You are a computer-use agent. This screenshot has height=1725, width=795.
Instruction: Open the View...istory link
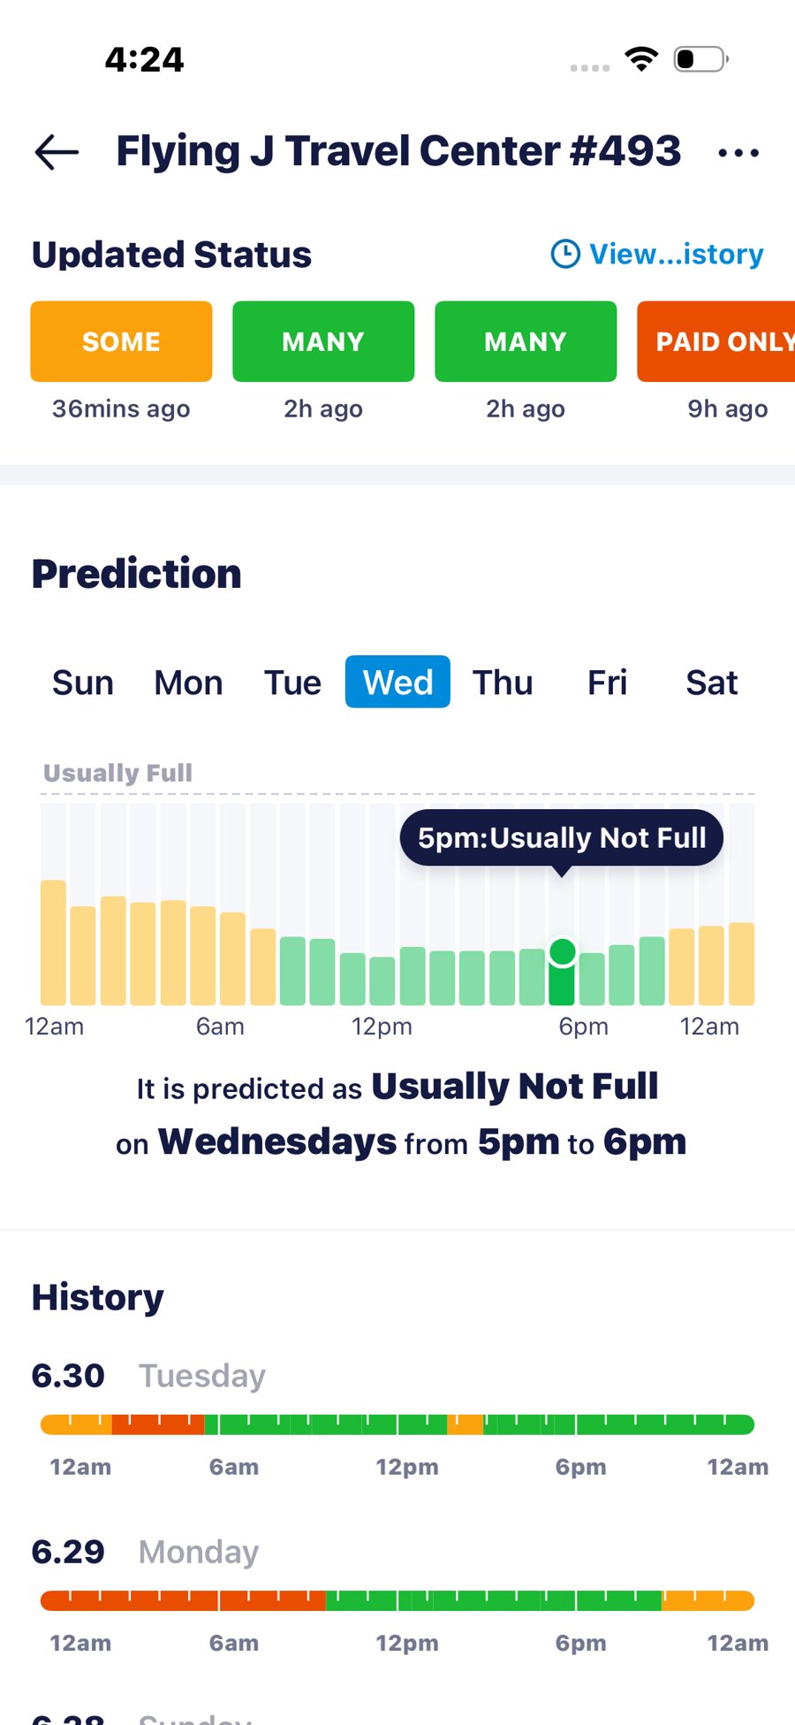[677, 254]
